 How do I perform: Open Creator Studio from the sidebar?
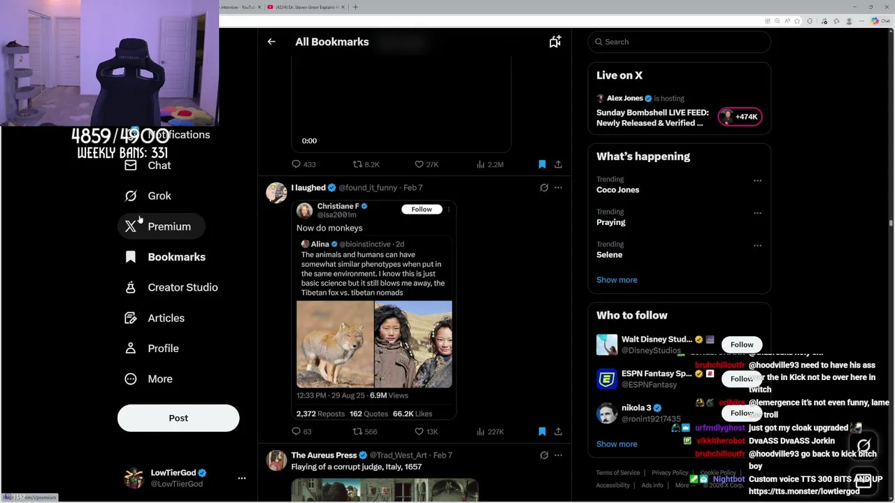point(171,288)
